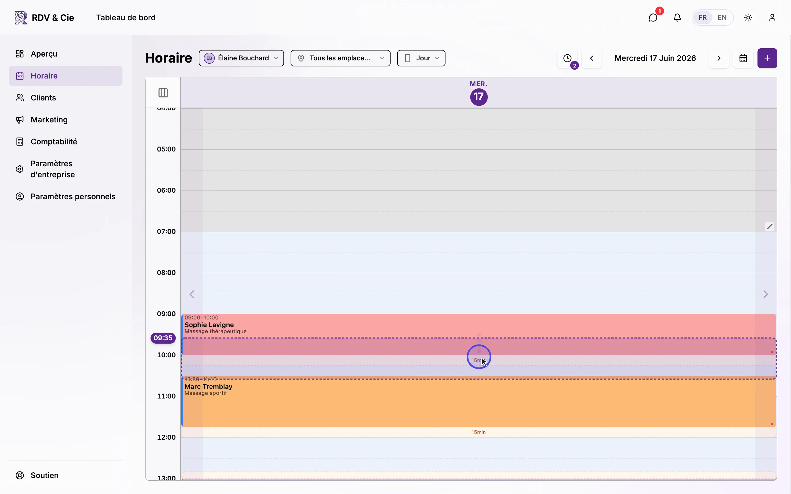Screen dimensions: 791x494
Task: Click the 12:00 time label
Action: pos(166,437)
